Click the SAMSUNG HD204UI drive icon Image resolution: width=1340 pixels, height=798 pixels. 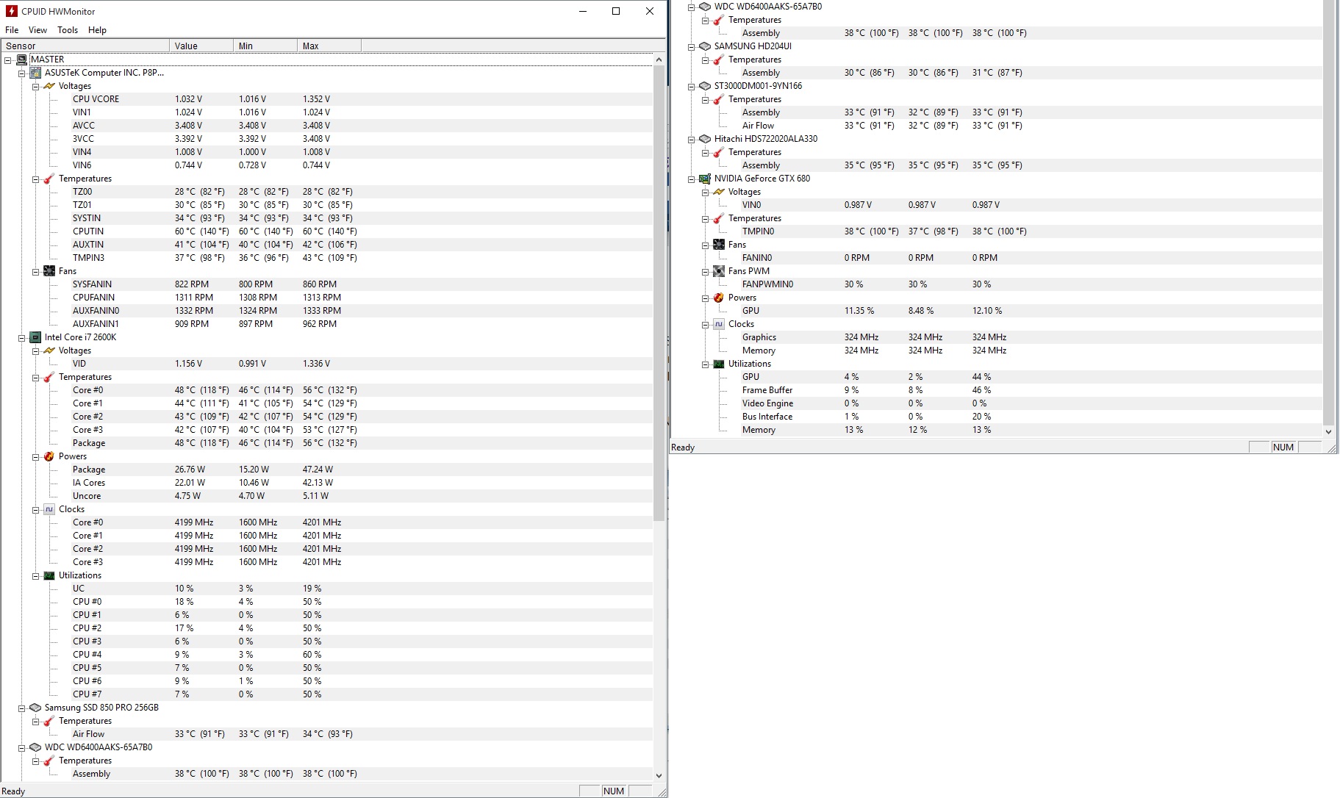[x=705, y=46]
